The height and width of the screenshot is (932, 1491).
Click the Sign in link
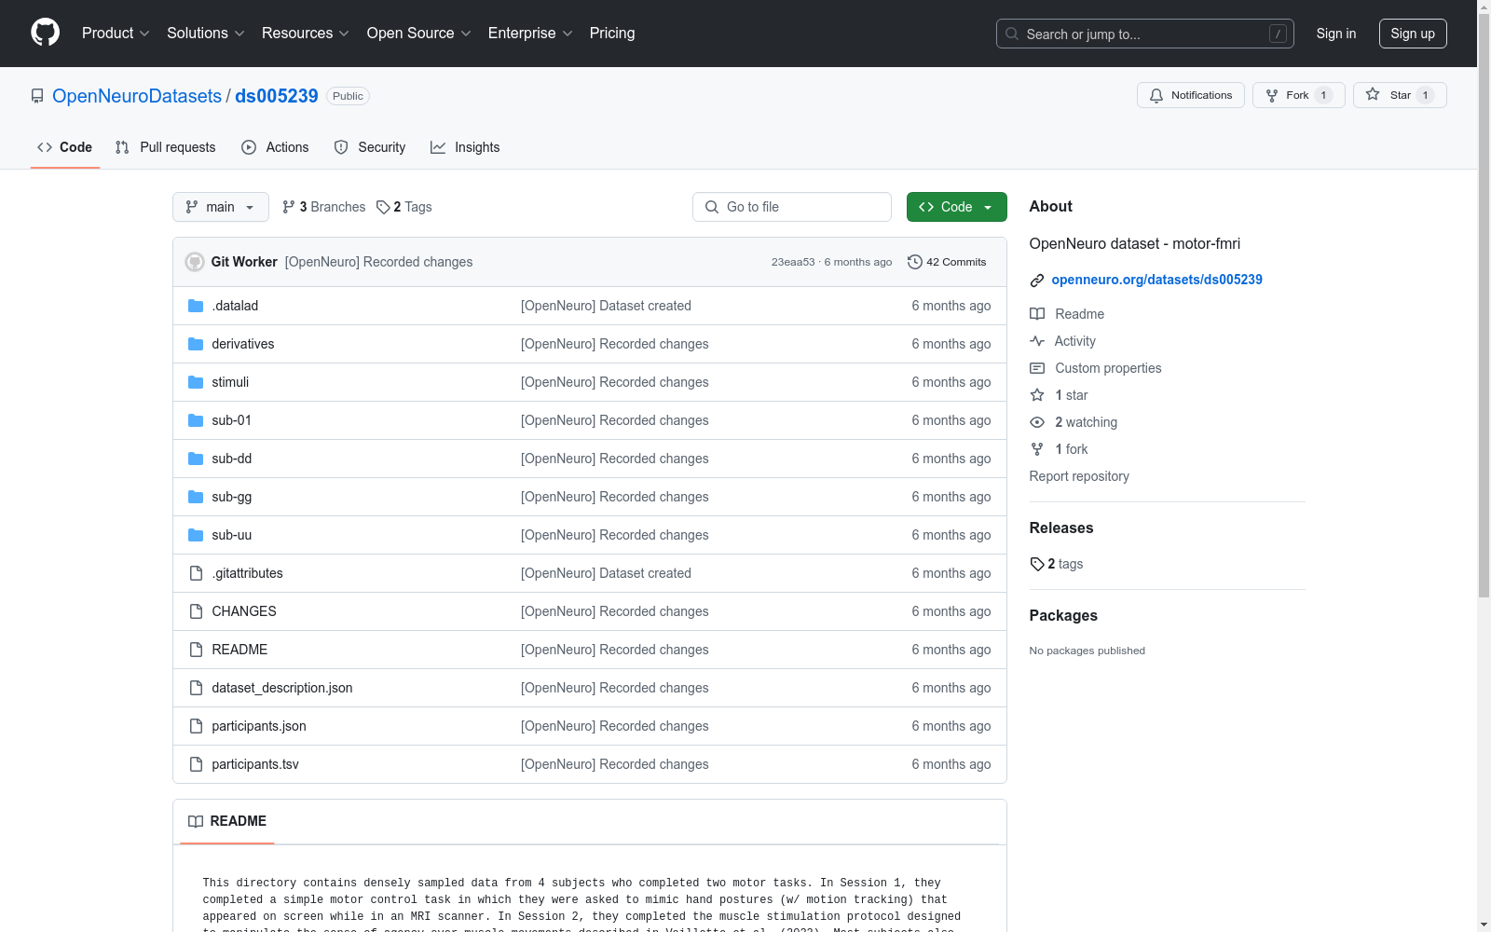(1336, 34)
